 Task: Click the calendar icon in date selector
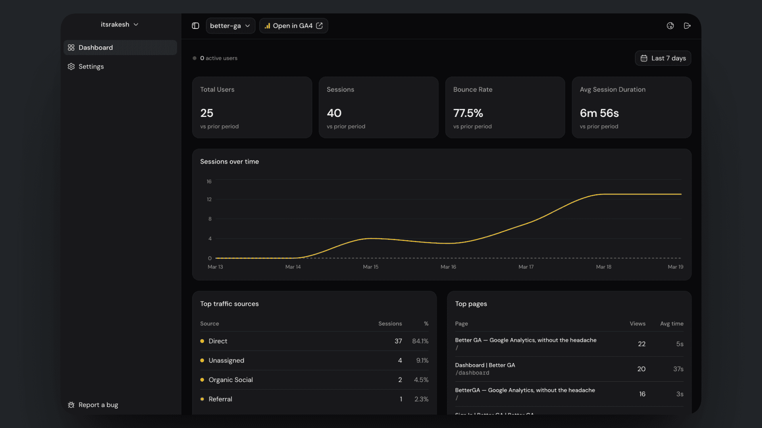[644, 58]
